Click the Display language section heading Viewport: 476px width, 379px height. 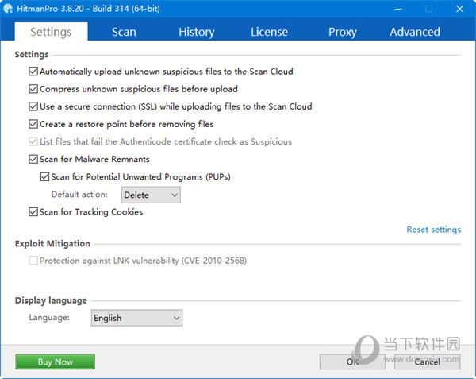click(x=51, y=300)
